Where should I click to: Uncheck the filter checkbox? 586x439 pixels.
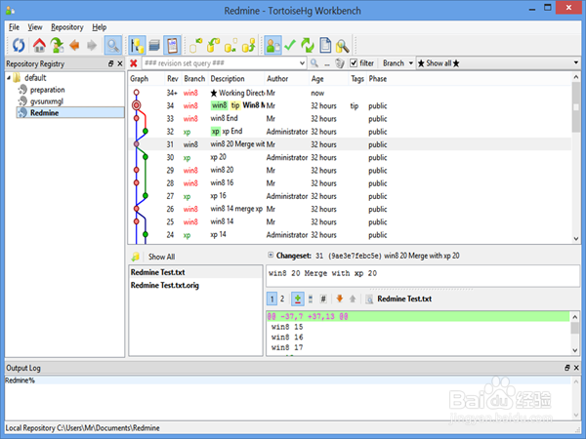[354, 63]
